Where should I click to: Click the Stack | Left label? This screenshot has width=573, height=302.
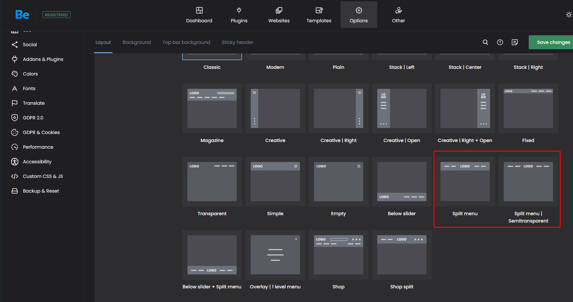(402, 67)
